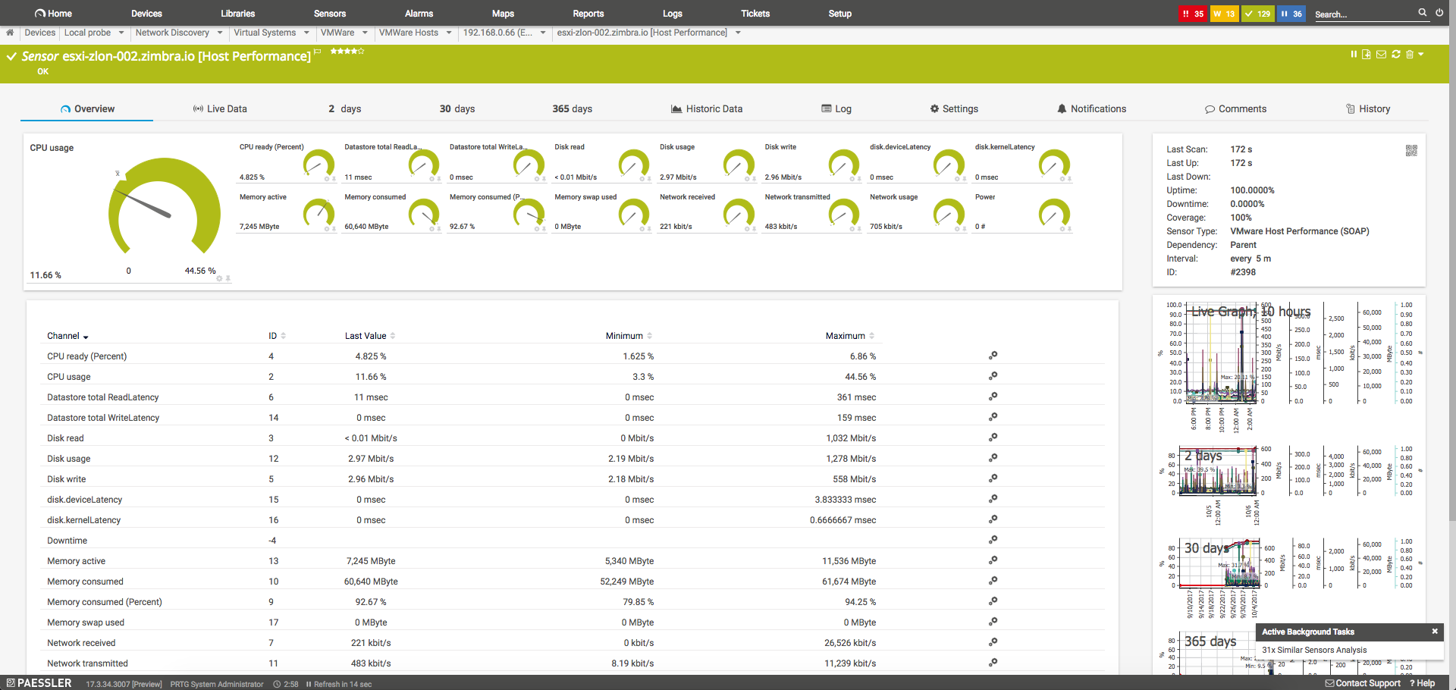
Task: Sort the table by Channel column
Action: coord(67,336)
